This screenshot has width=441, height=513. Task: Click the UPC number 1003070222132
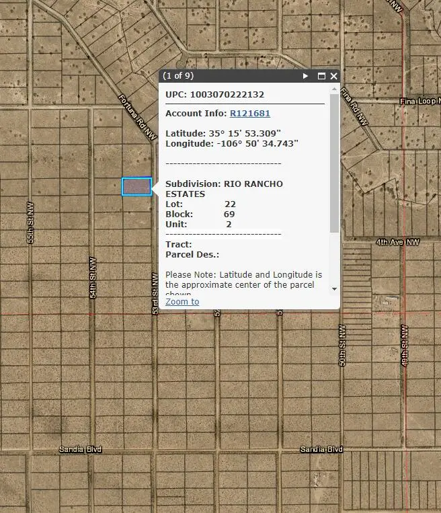[x=227, y=95]
